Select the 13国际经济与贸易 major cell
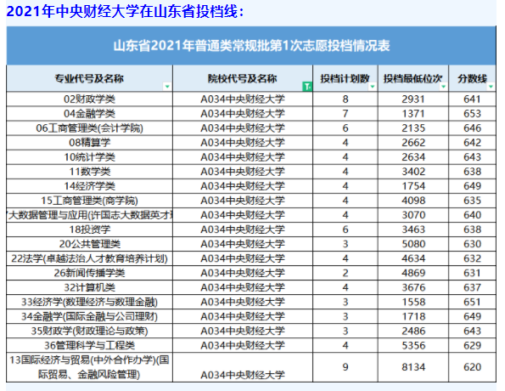This screenshot has height=391, width=505. pos(89,367)
